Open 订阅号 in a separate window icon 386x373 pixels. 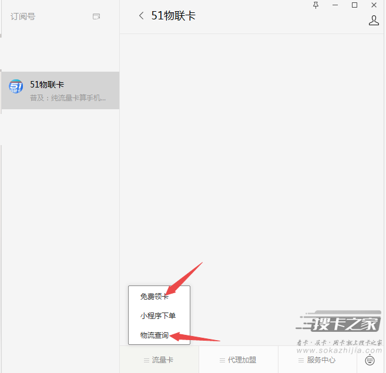click(x=96, y=16)
